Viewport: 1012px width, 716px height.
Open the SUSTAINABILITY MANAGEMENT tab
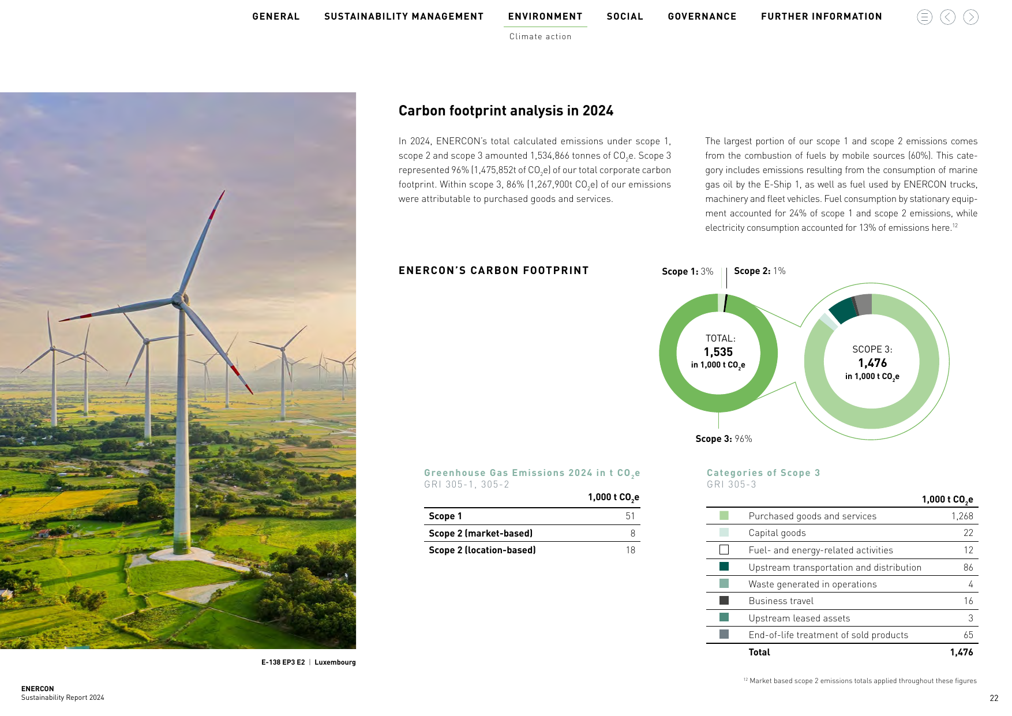tap(404, 17)
